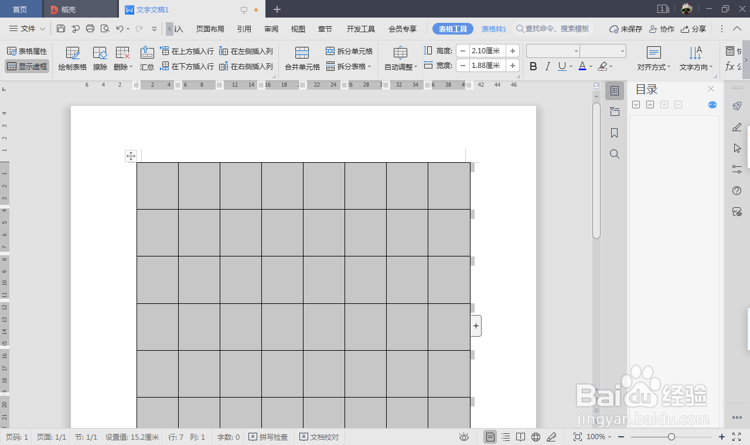Select the Draw Table (绘制表格) tool
This screenshot has height=445, width=750.
[x=73, y=59]
